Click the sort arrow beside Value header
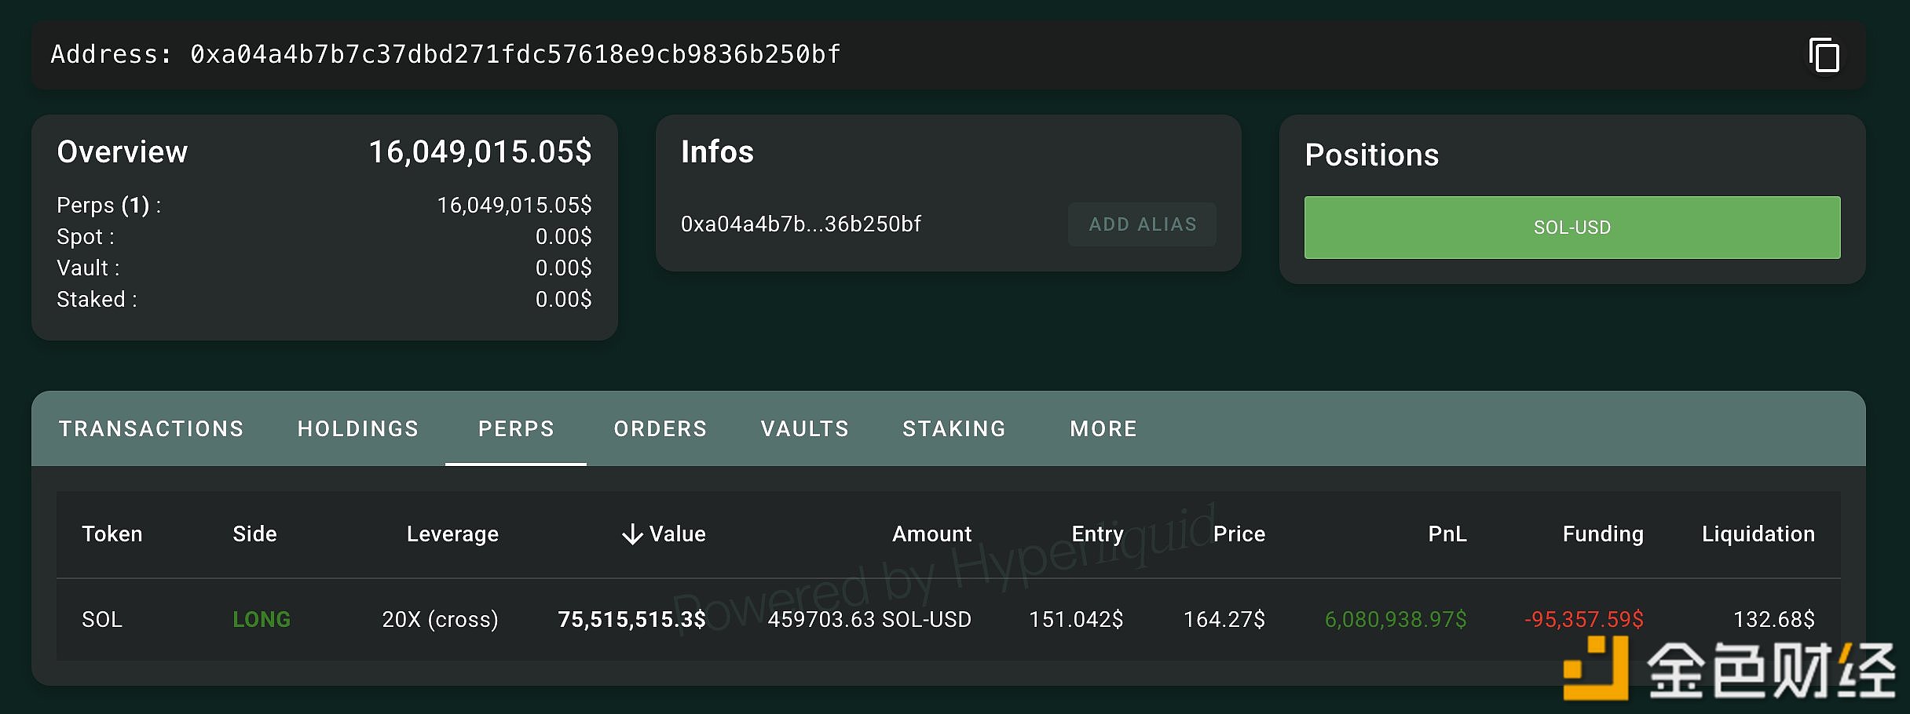Image resolution: width=1910 pixels, height=714 pixels. [x=632, y=534]
